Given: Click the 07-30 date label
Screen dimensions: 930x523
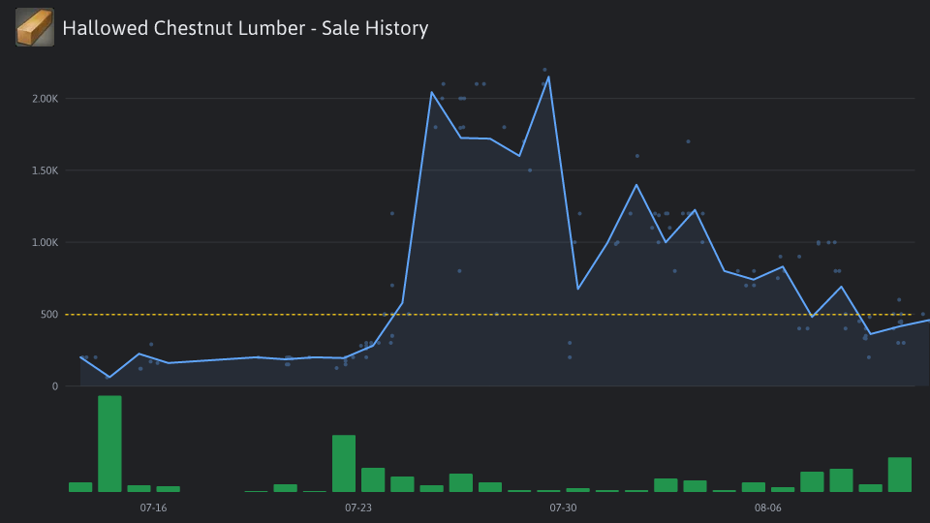Looking at the screenshot, I should coord(563,508).
